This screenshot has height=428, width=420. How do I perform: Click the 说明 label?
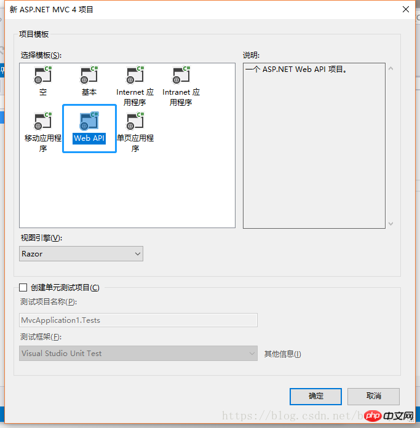(251, 55)
